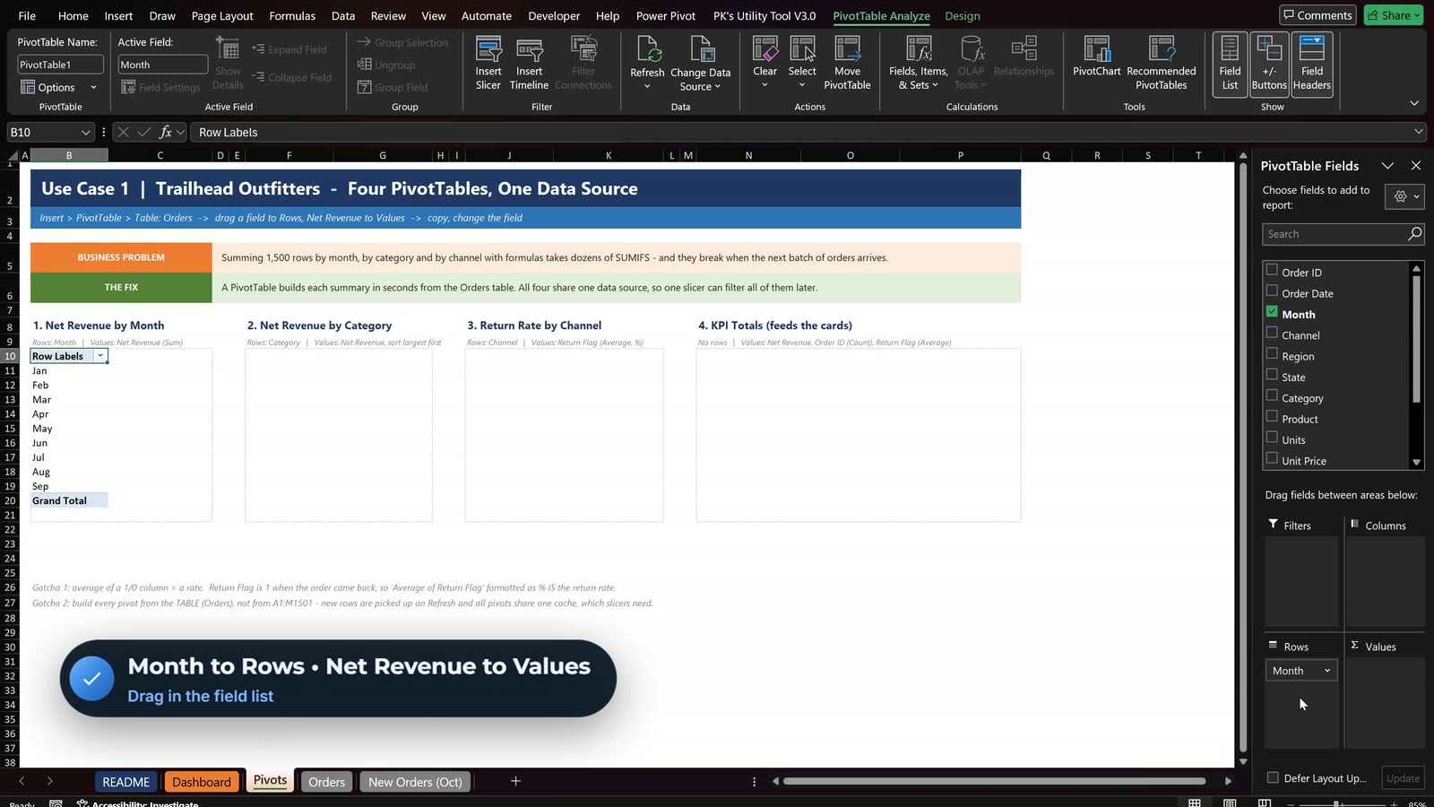This screenshot has width=1434, height=807.
Task: Open PivotTable Fields tools gear menu
Action: coord(1405,196)
